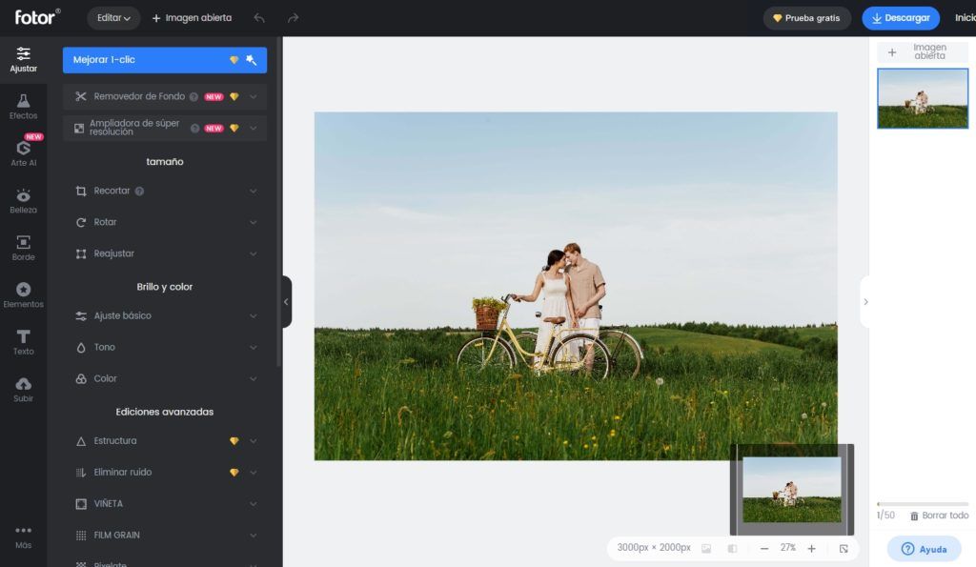Expand the right image panel arrow

click(x=865, y=301)
